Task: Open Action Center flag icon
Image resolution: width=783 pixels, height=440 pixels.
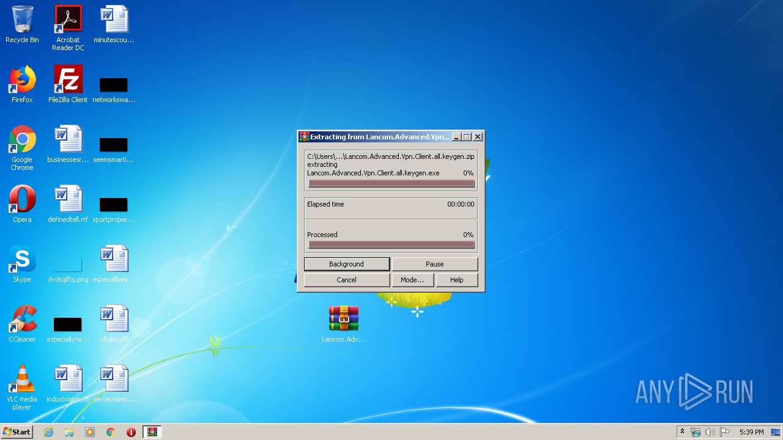Action: click(724, 432)
